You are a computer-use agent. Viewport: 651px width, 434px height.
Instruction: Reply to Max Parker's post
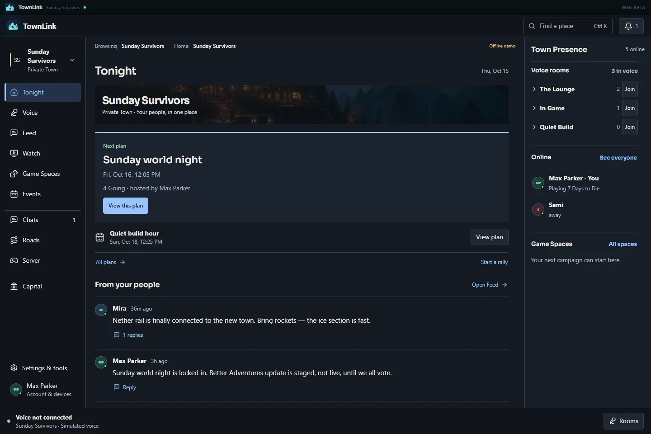125,387
